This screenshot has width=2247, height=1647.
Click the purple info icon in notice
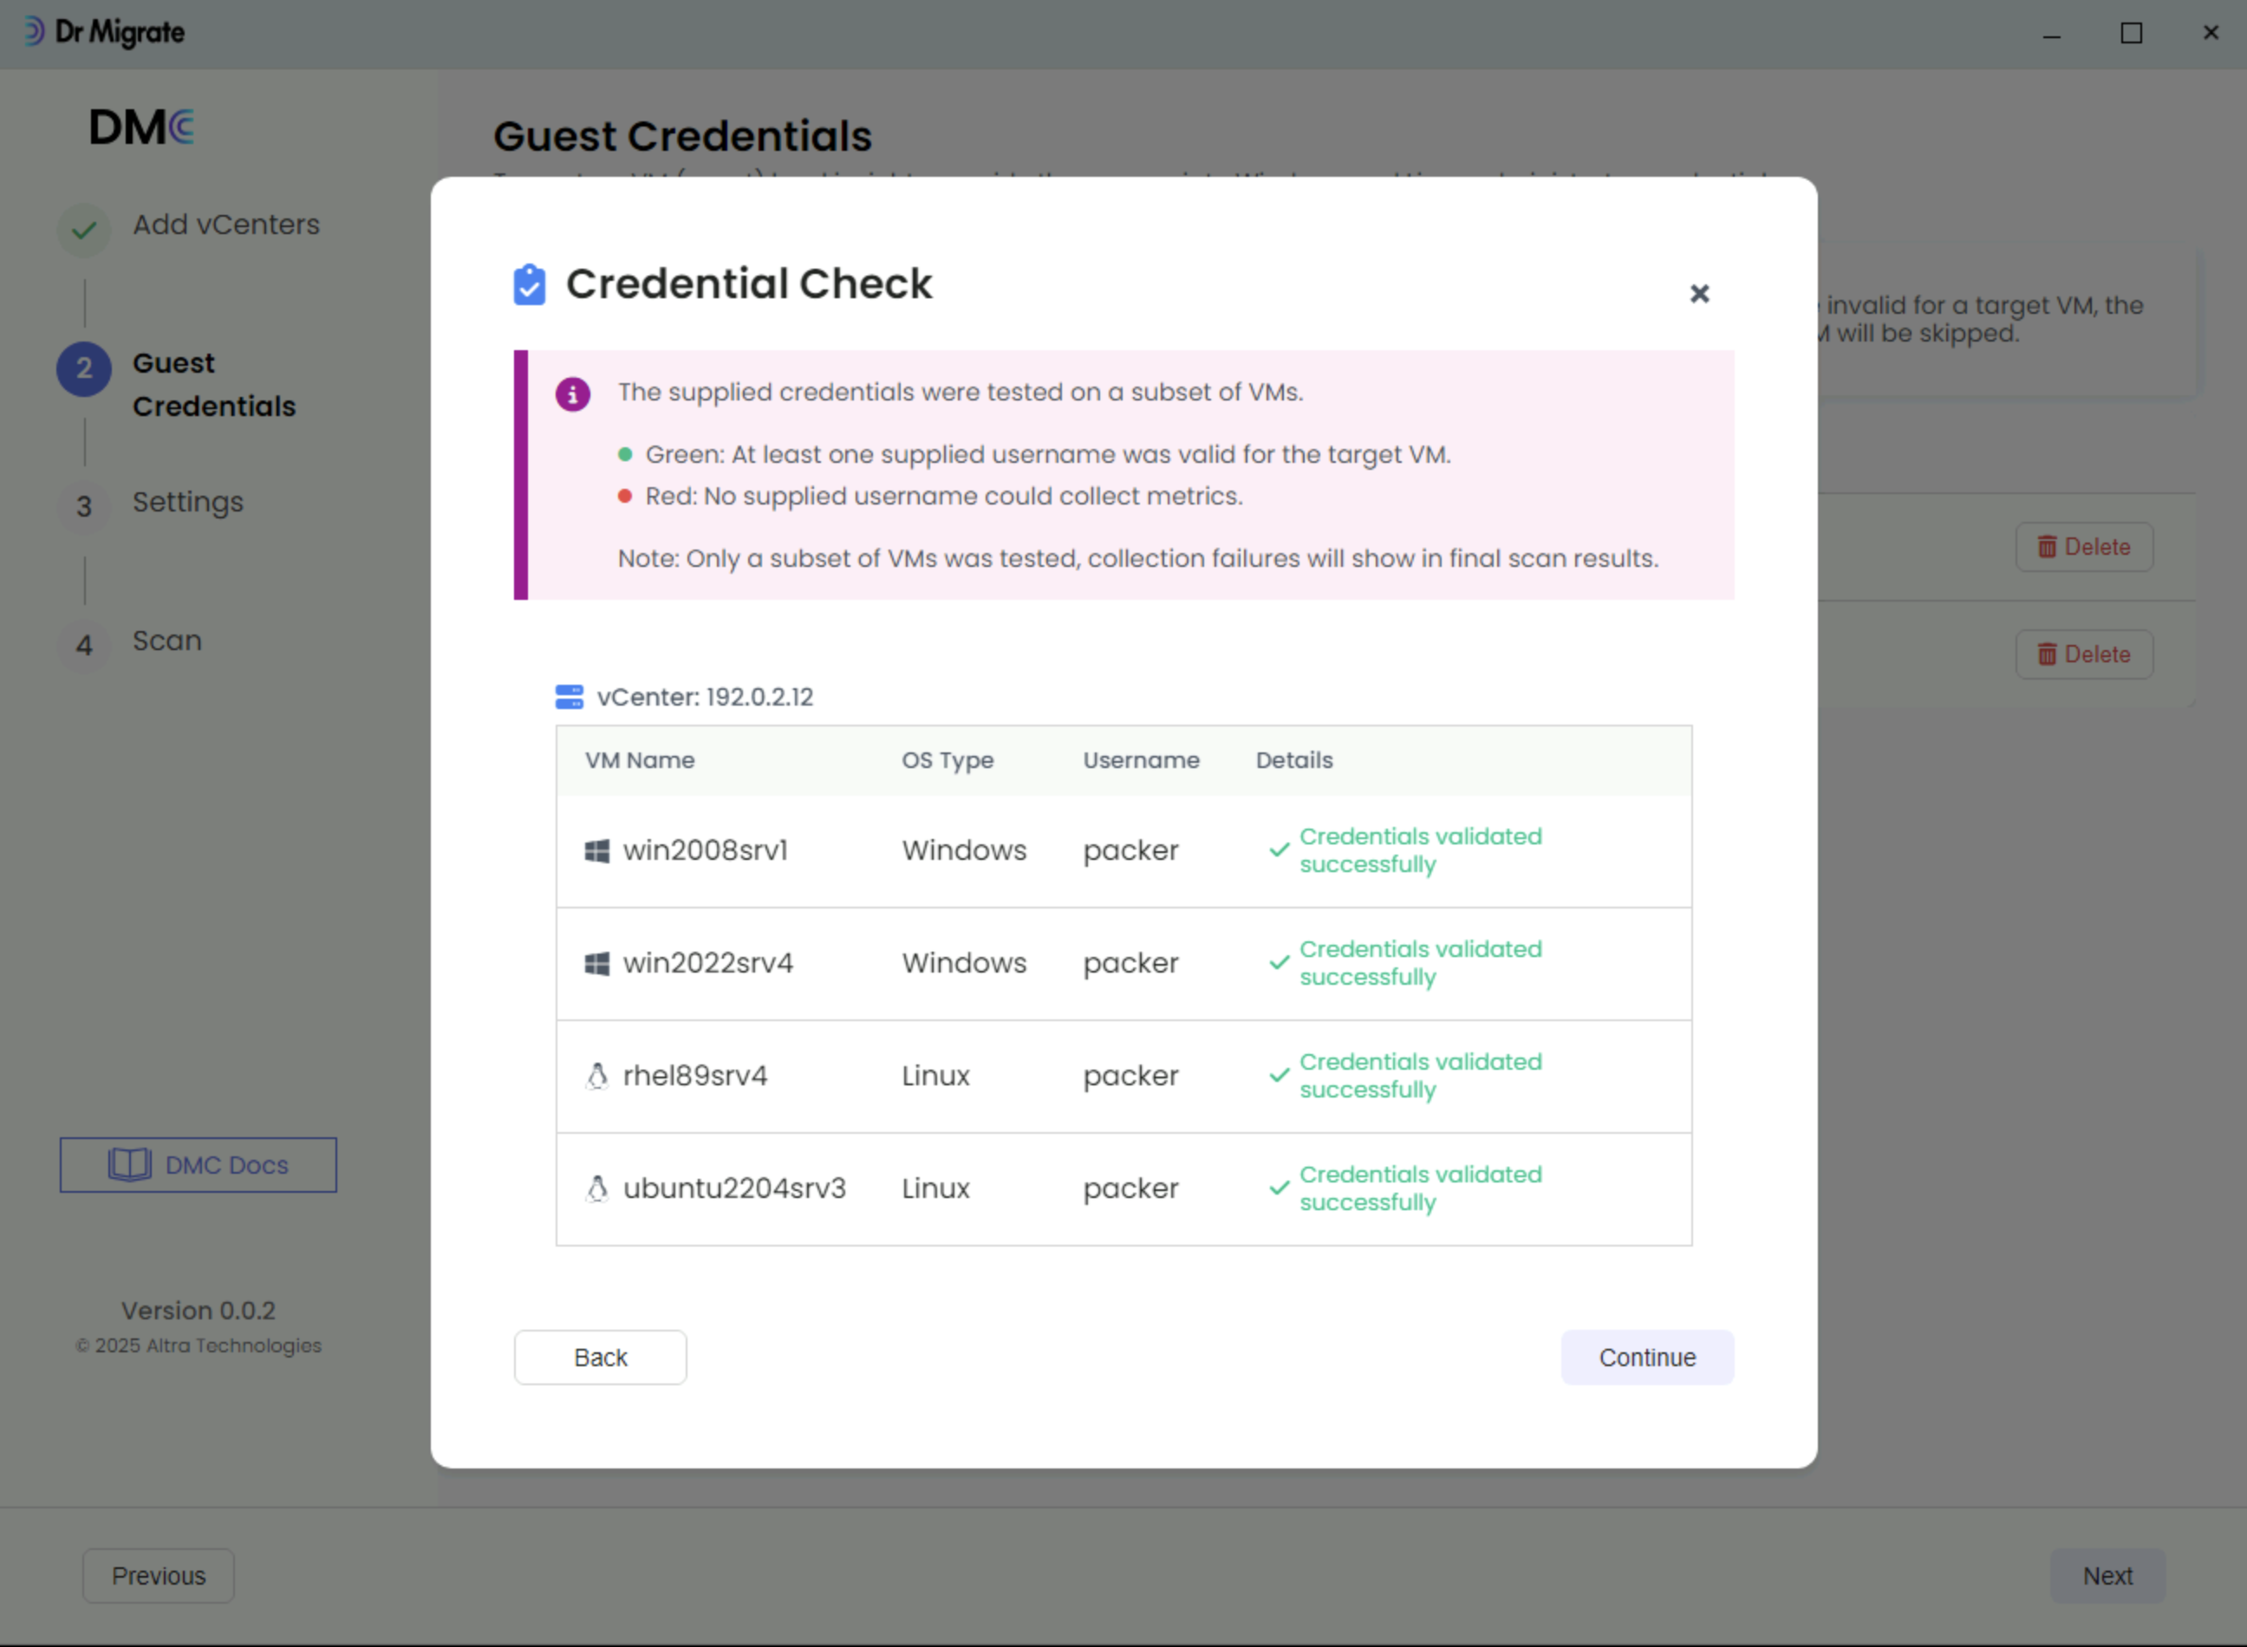tap(572, 394)
